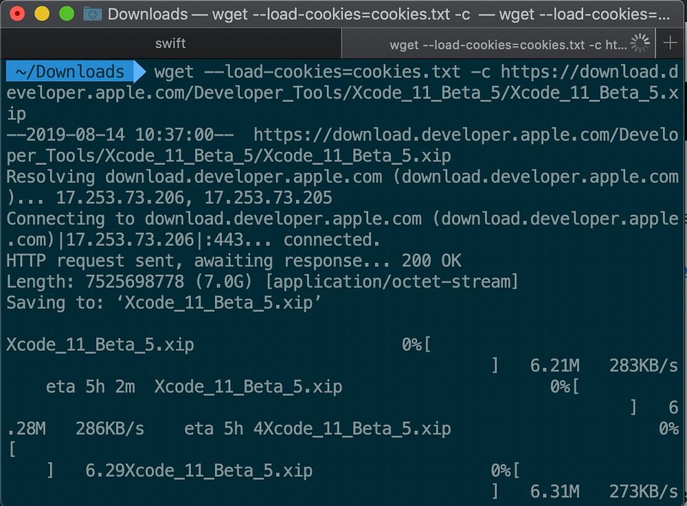Click the '286KB/s' speed text
The height and width of the screenshot is (506, 687).
[x=110, y=429]
